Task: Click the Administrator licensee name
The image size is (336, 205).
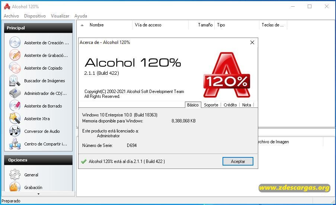Action: tap(108, 136)
